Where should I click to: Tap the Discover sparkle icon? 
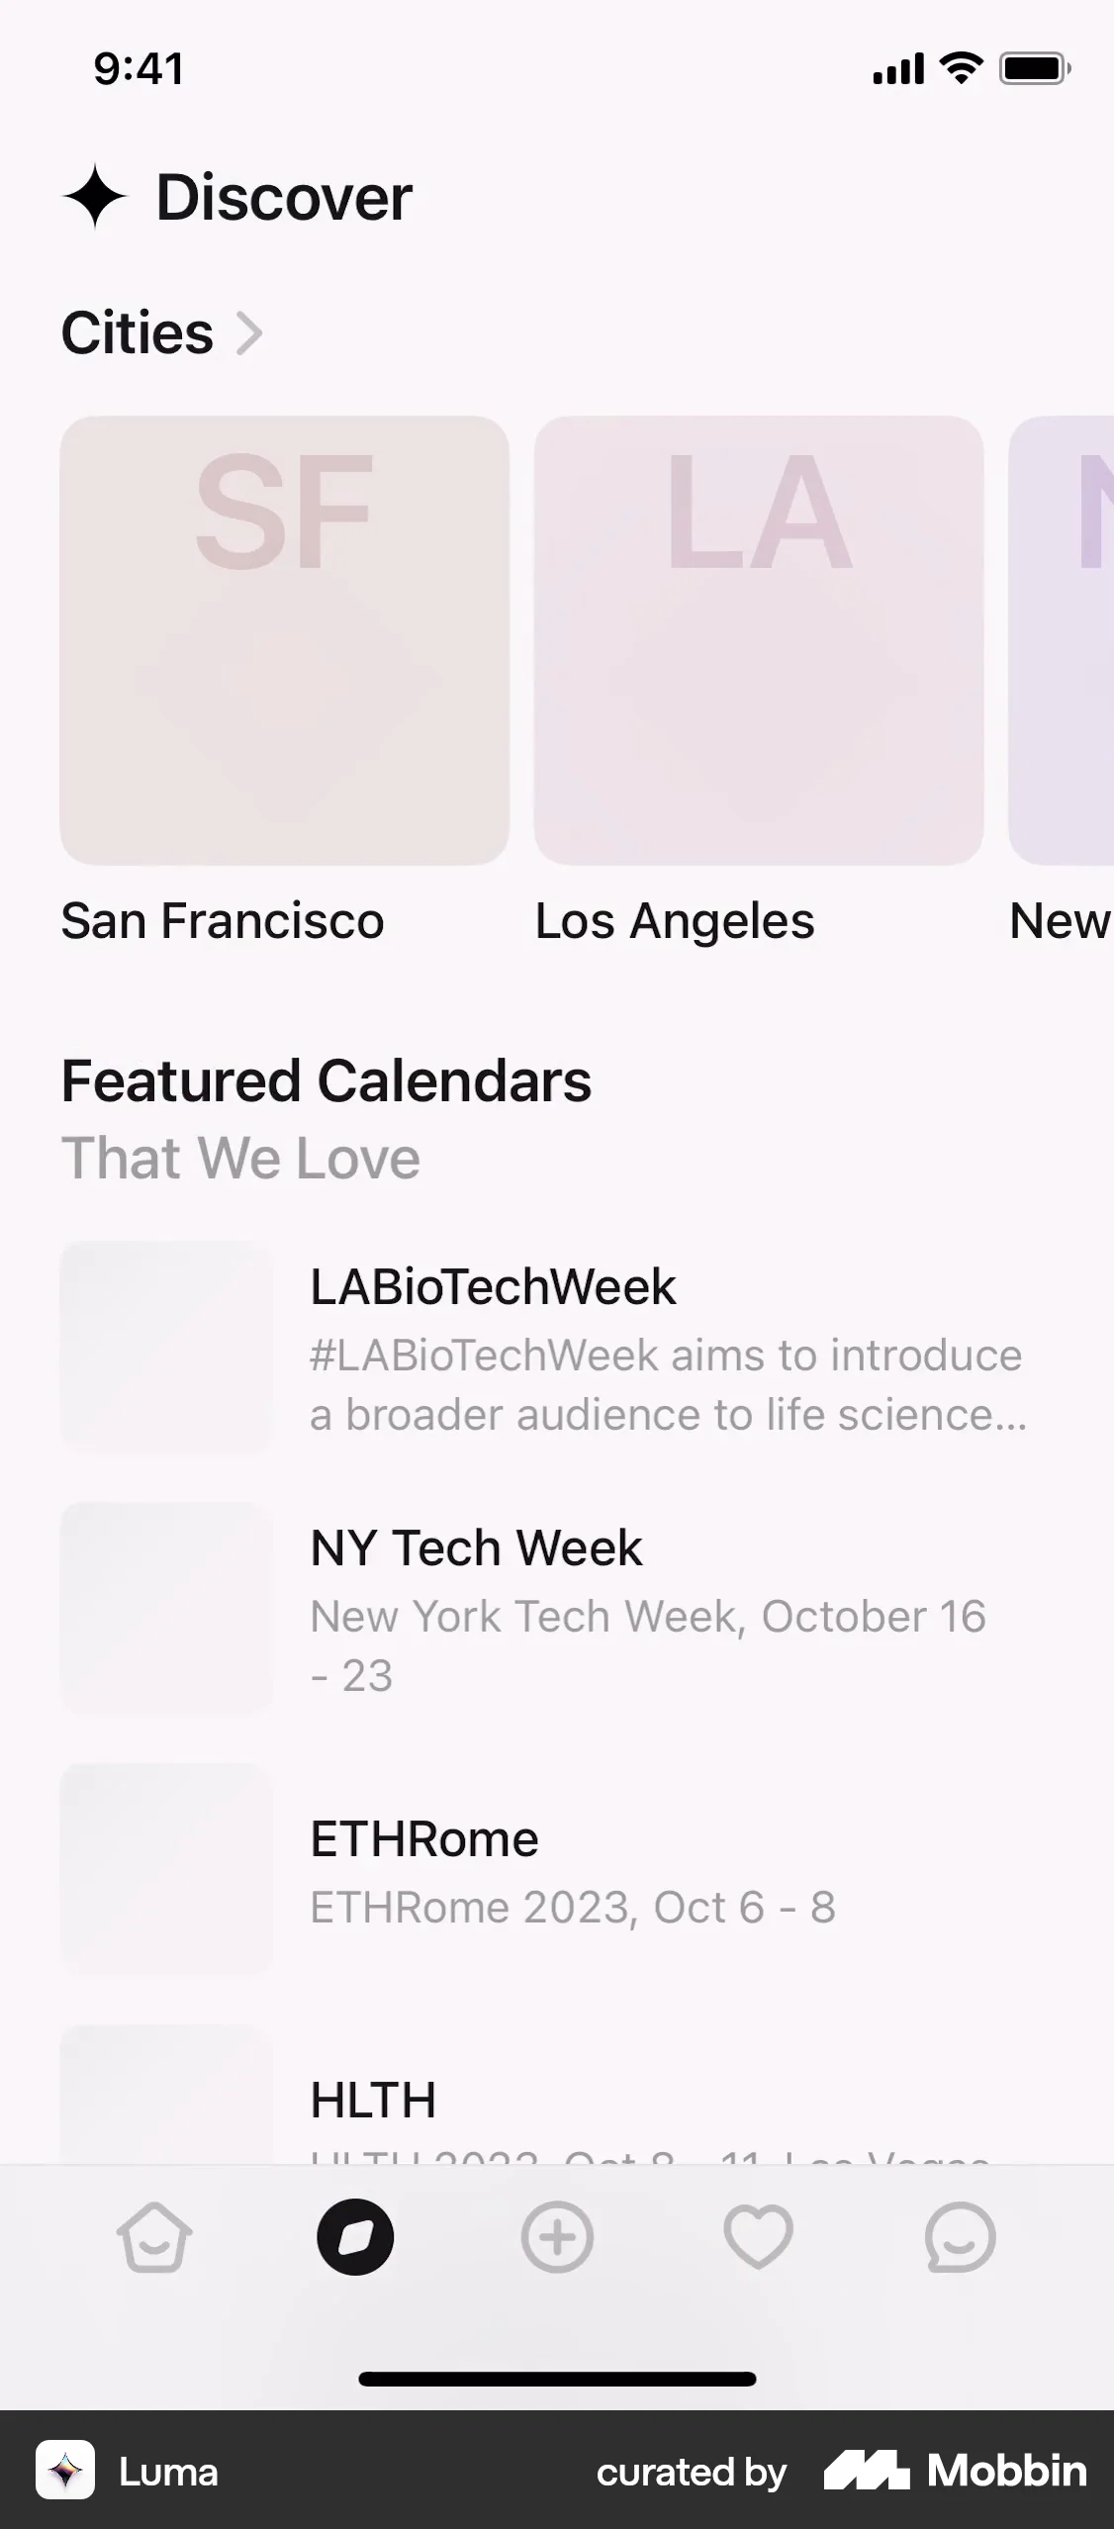tap(95, 196)
